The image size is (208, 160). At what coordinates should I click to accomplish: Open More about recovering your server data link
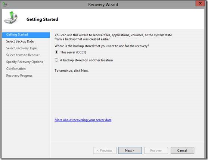(83, 120)
